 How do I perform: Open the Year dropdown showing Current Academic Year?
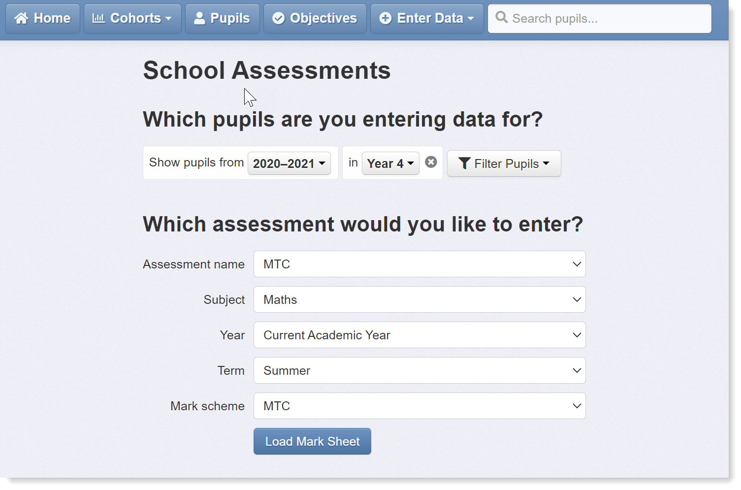coord(419,335)
